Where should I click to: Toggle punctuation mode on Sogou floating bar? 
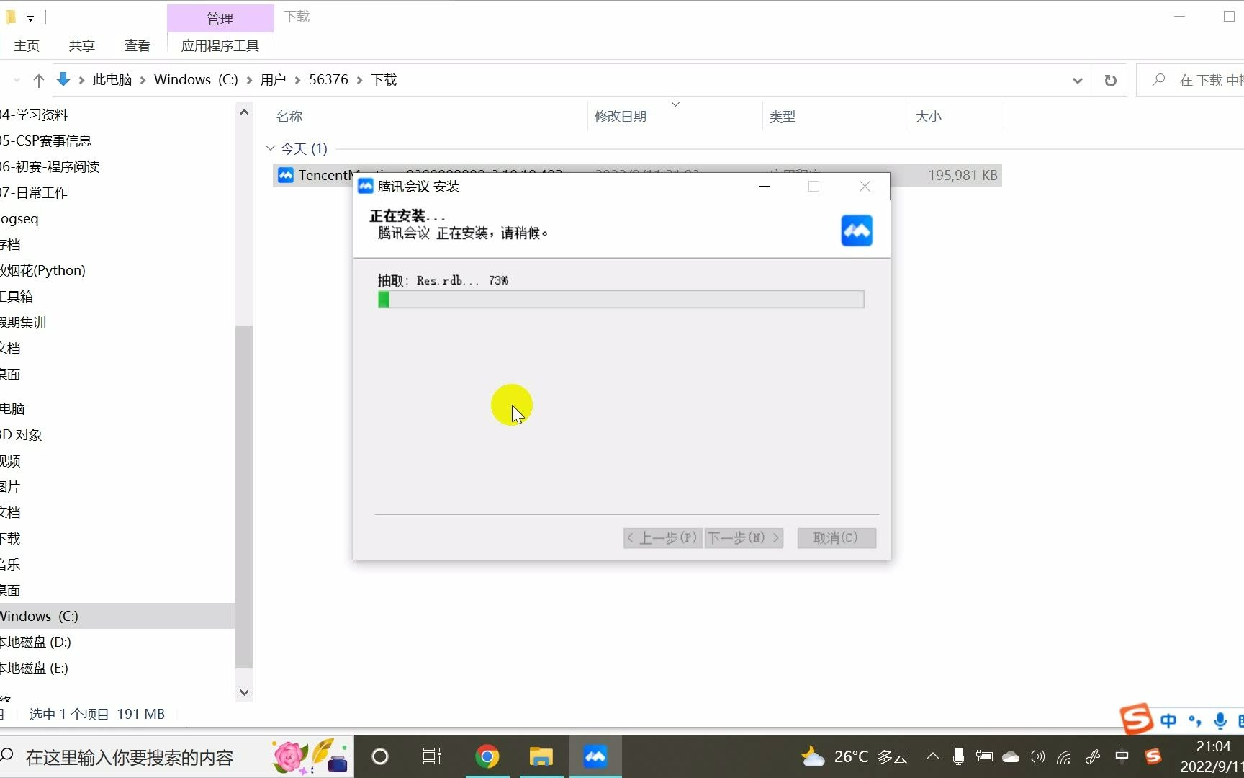pos(1195,720)
